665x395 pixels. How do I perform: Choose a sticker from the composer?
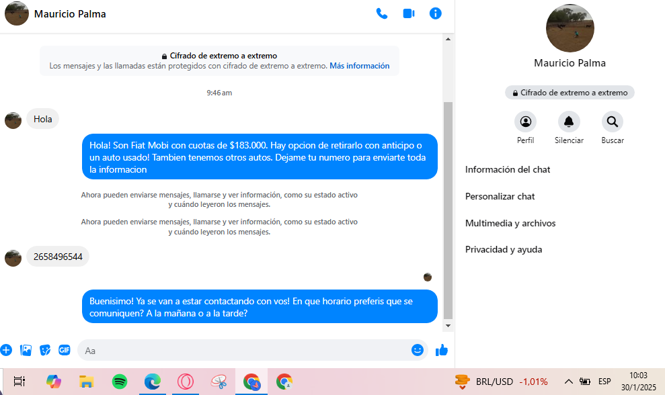coord(45,350)
